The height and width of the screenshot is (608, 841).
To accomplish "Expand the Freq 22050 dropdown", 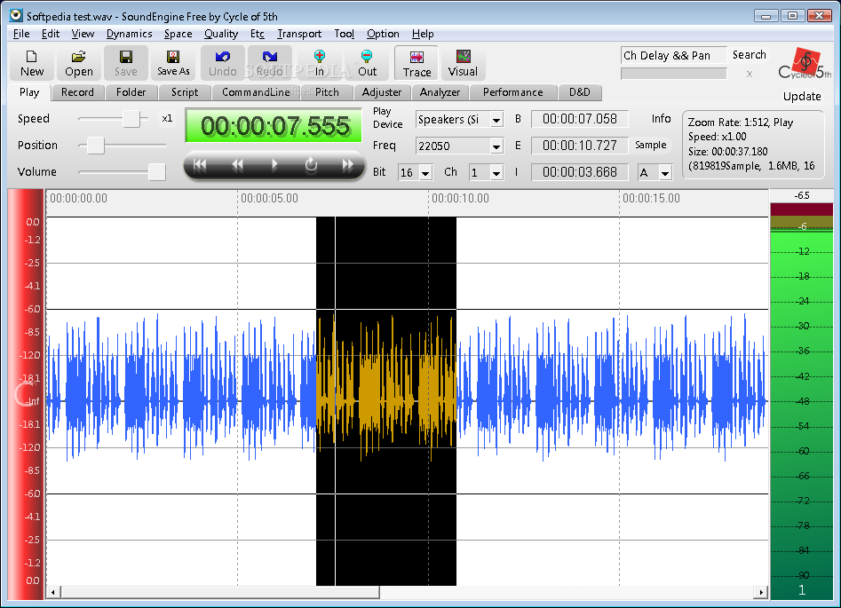I will pos(496,146).
